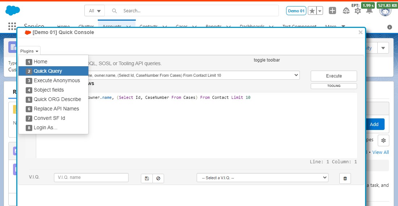Close the Quick Console dialog

[x=360, y=32]
